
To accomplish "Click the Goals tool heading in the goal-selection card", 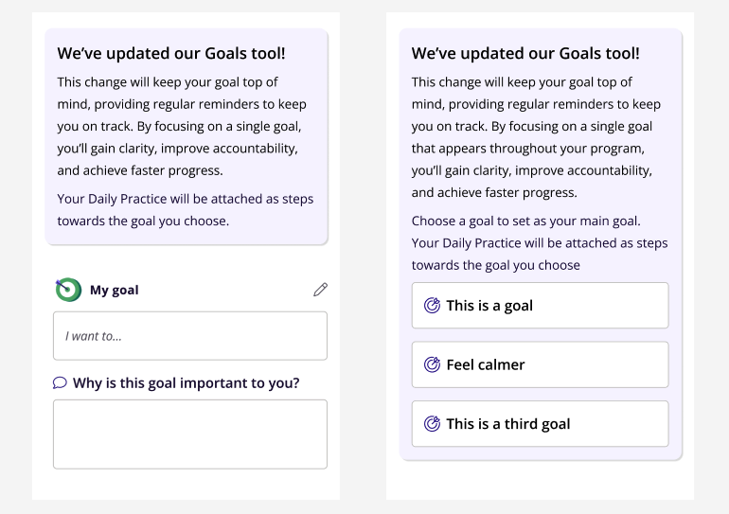I will point(525,53).
